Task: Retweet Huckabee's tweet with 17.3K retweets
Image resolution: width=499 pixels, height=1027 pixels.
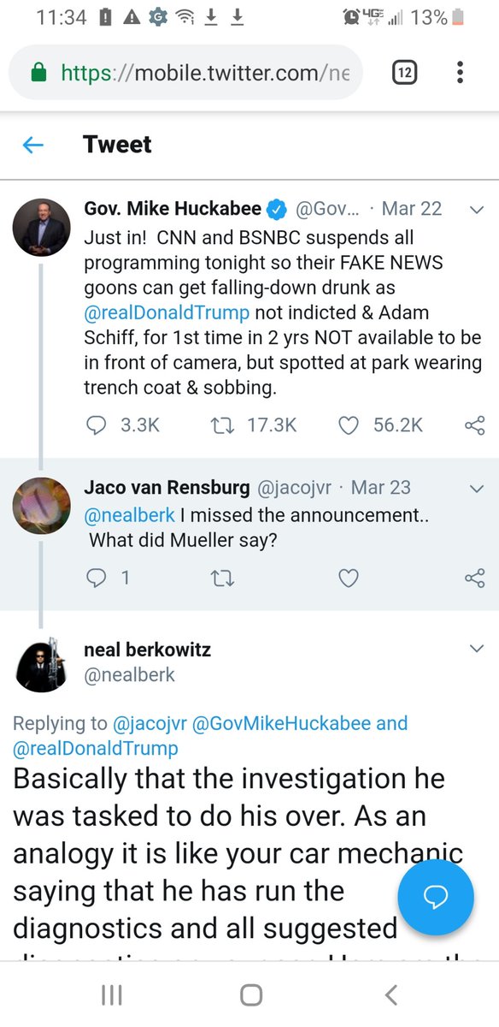Action: point(220,424)
